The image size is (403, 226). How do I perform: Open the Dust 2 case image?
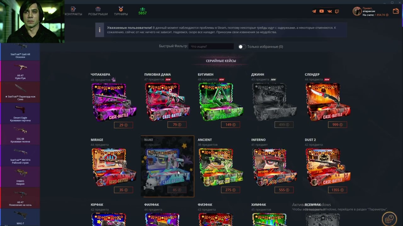point(328,167)
